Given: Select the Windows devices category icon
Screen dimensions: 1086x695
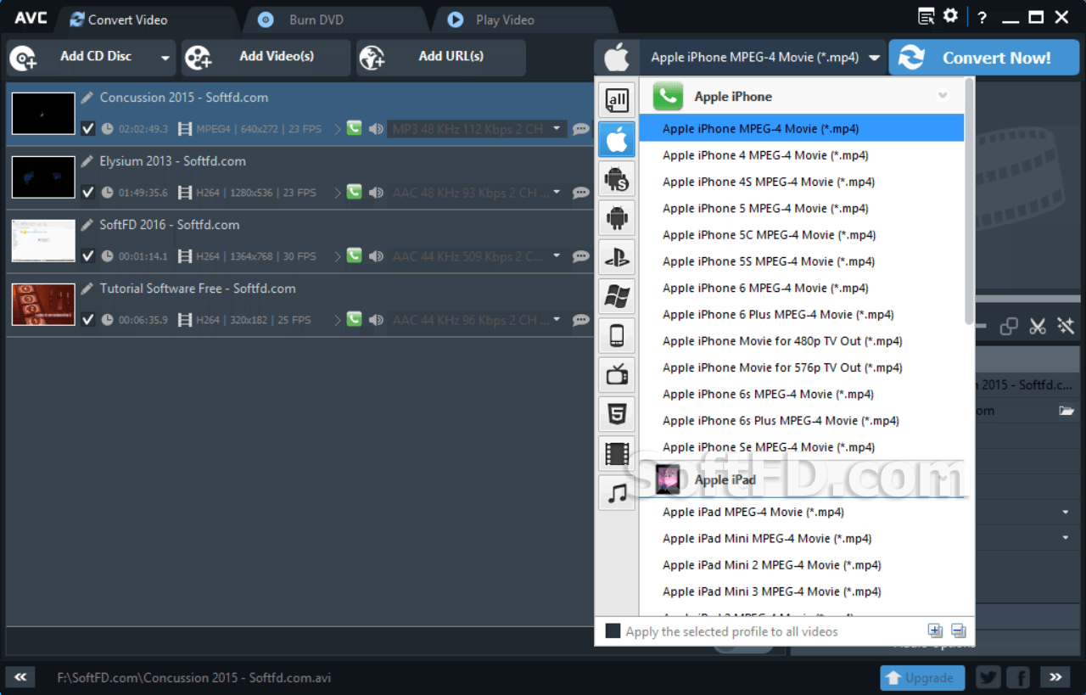Looking at the screenshot, I should coord(617,296).
